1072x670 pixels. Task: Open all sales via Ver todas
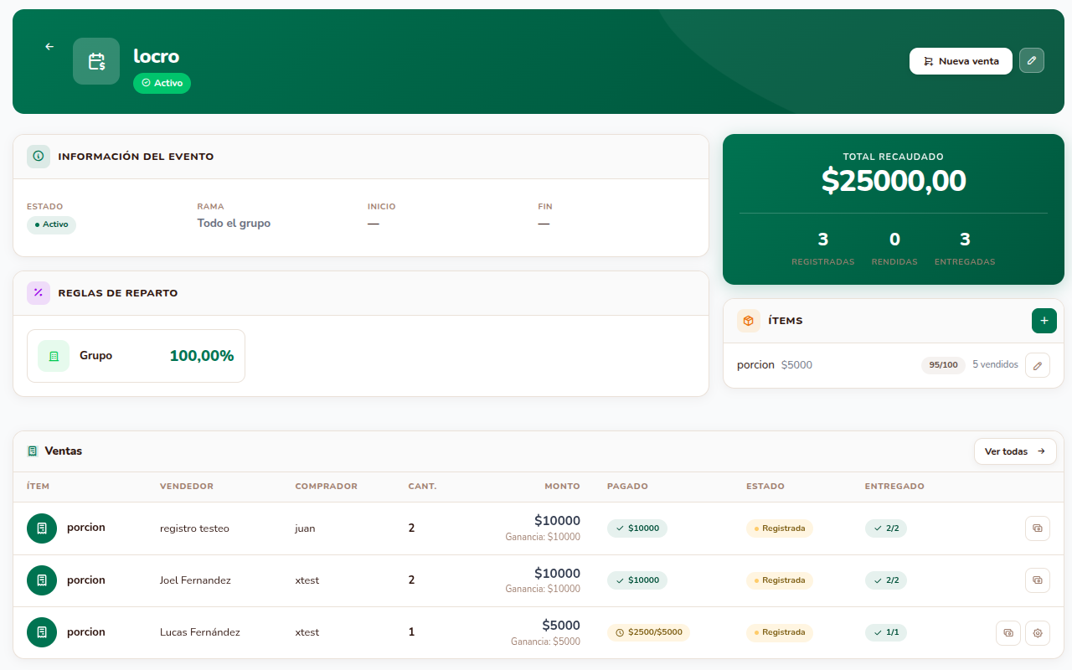[1015, 451]
